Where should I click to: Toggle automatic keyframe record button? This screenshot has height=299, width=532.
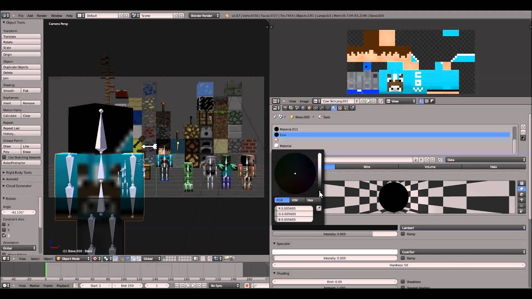point(246,286)
